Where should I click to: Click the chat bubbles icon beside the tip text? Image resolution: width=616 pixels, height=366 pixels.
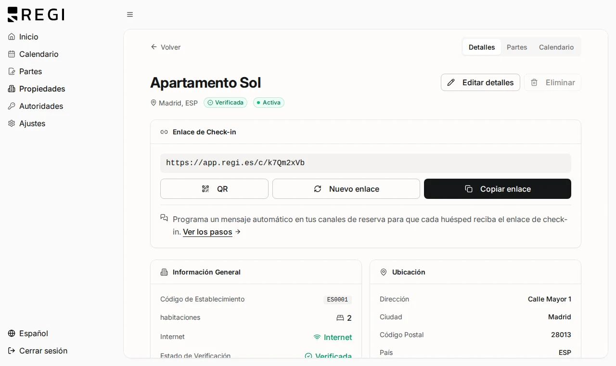[164, 218]
